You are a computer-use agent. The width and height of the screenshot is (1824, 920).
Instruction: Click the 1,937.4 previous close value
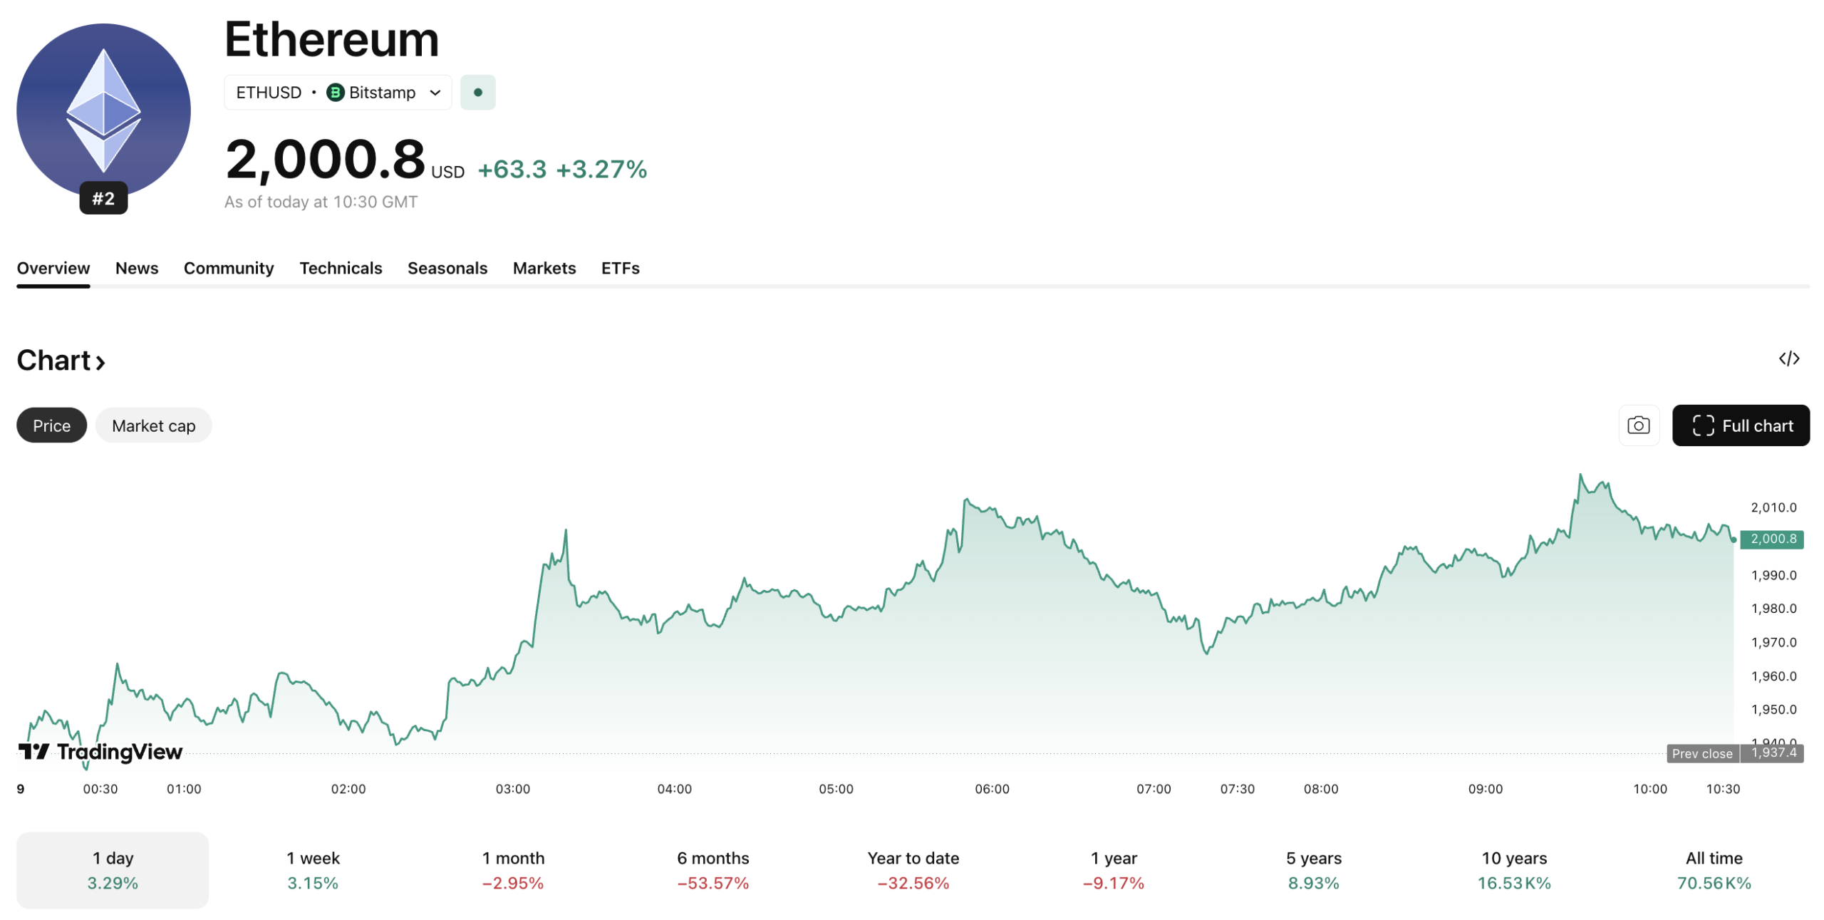[1772, 753]
